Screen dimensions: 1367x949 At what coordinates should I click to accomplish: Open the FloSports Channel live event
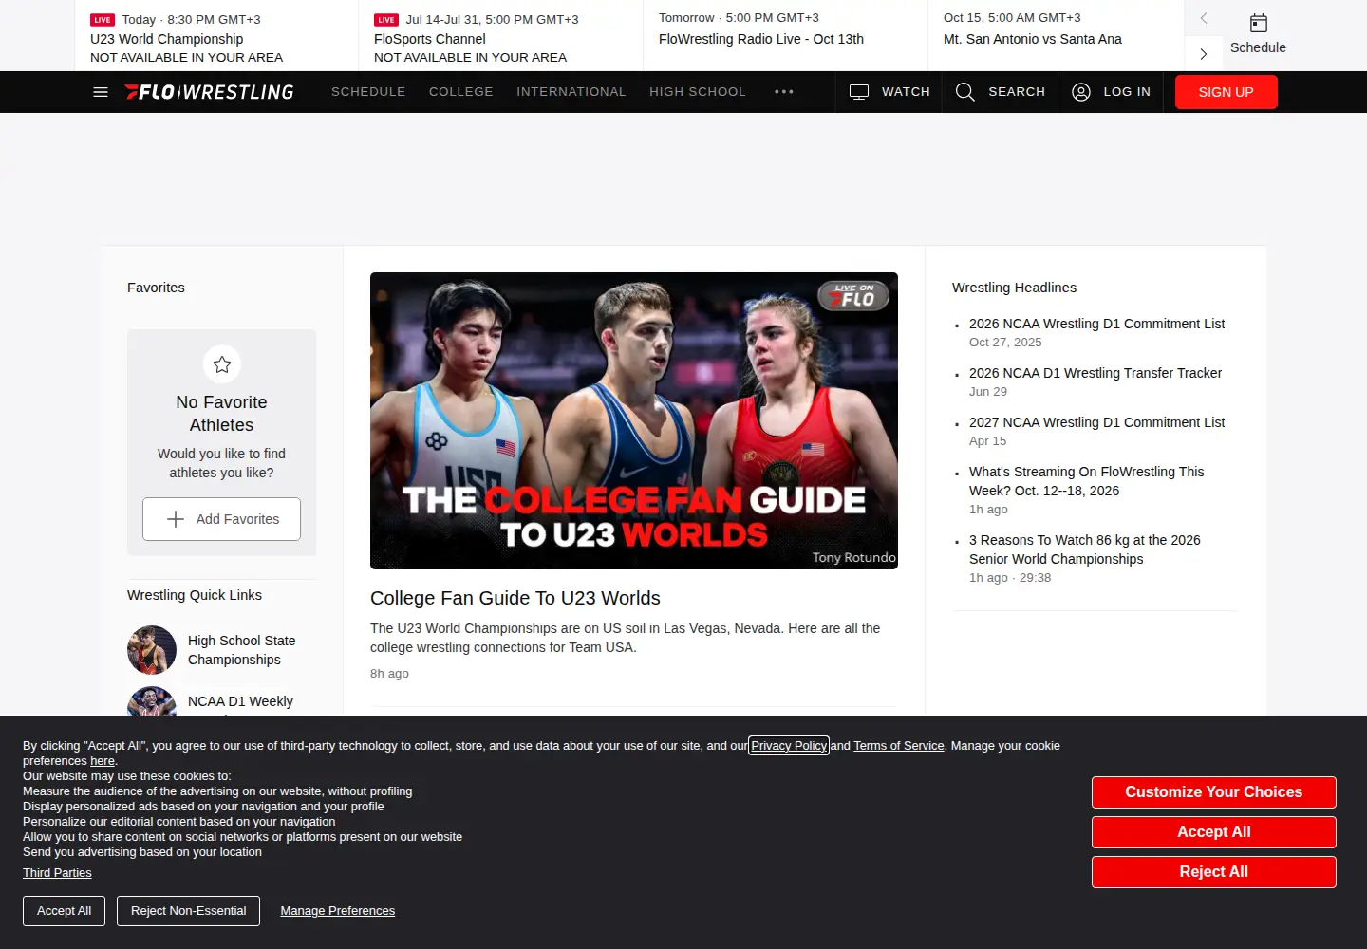(501, 36)
